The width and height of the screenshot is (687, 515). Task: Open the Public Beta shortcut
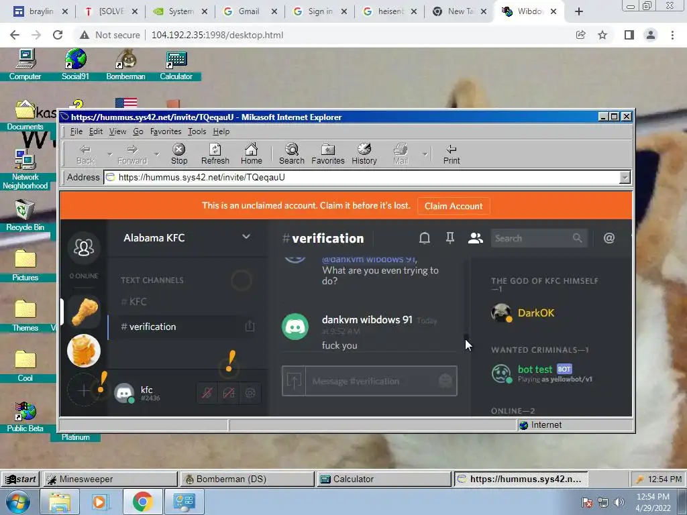[25, 417]
